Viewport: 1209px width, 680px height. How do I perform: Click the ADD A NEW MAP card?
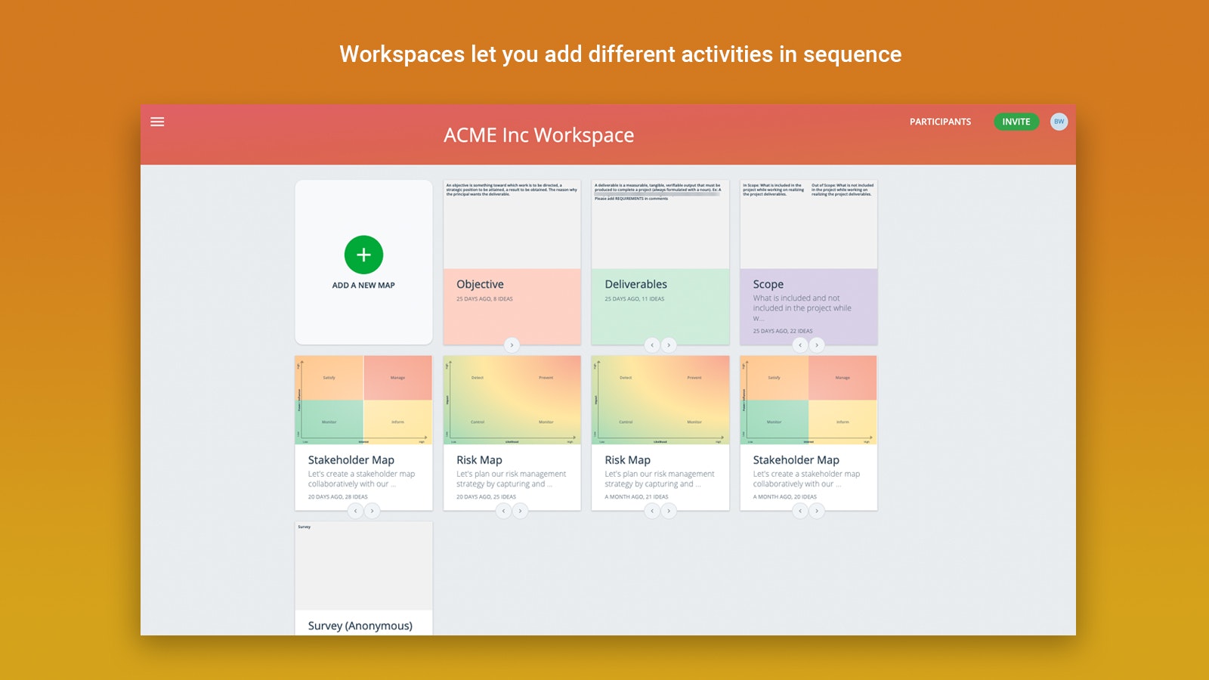tap(363, 286)
